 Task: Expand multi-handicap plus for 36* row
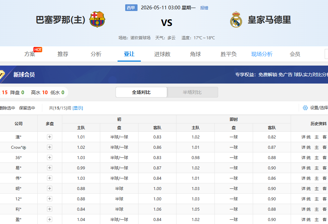[x=50, y=157]
